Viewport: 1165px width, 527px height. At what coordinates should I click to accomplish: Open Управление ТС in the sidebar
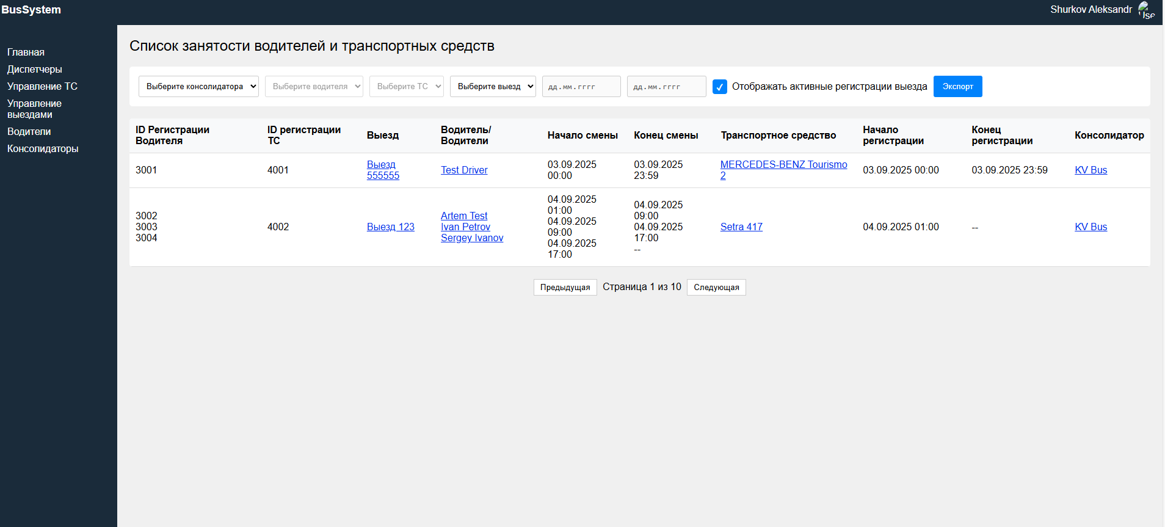[x=42, y=87]
